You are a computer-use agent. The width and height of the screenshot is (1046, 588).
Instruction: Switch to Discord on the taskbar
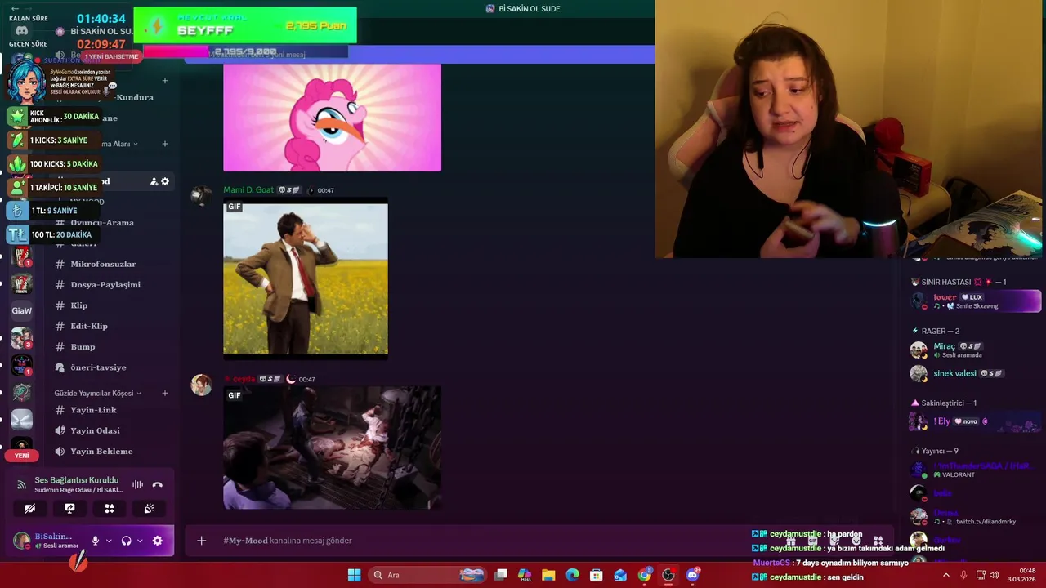click(693, 575)
